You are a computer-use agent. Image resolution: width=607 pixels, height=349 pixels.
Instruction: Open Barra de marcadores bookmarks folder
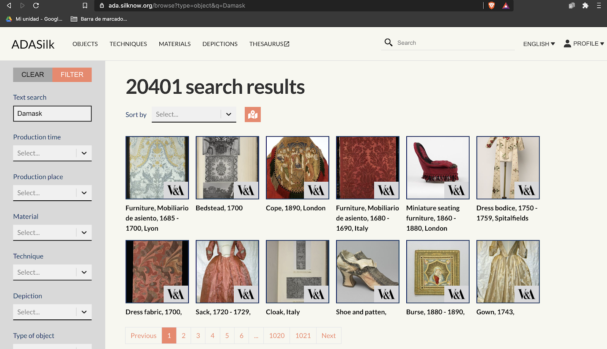[99, 19]
